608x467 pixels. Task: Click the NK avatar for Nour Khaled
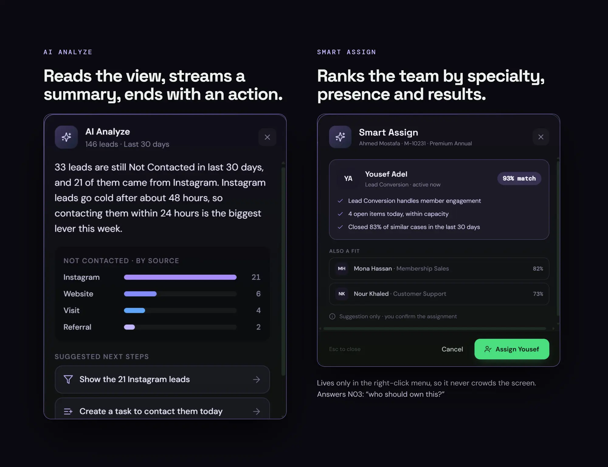[342, 294]
